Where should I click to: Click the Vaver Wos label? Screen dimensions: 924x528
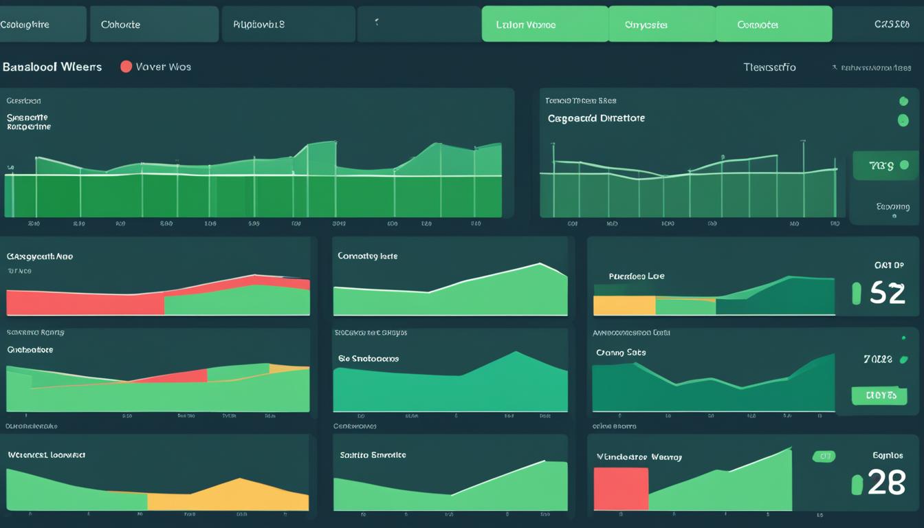click(164, 67)
